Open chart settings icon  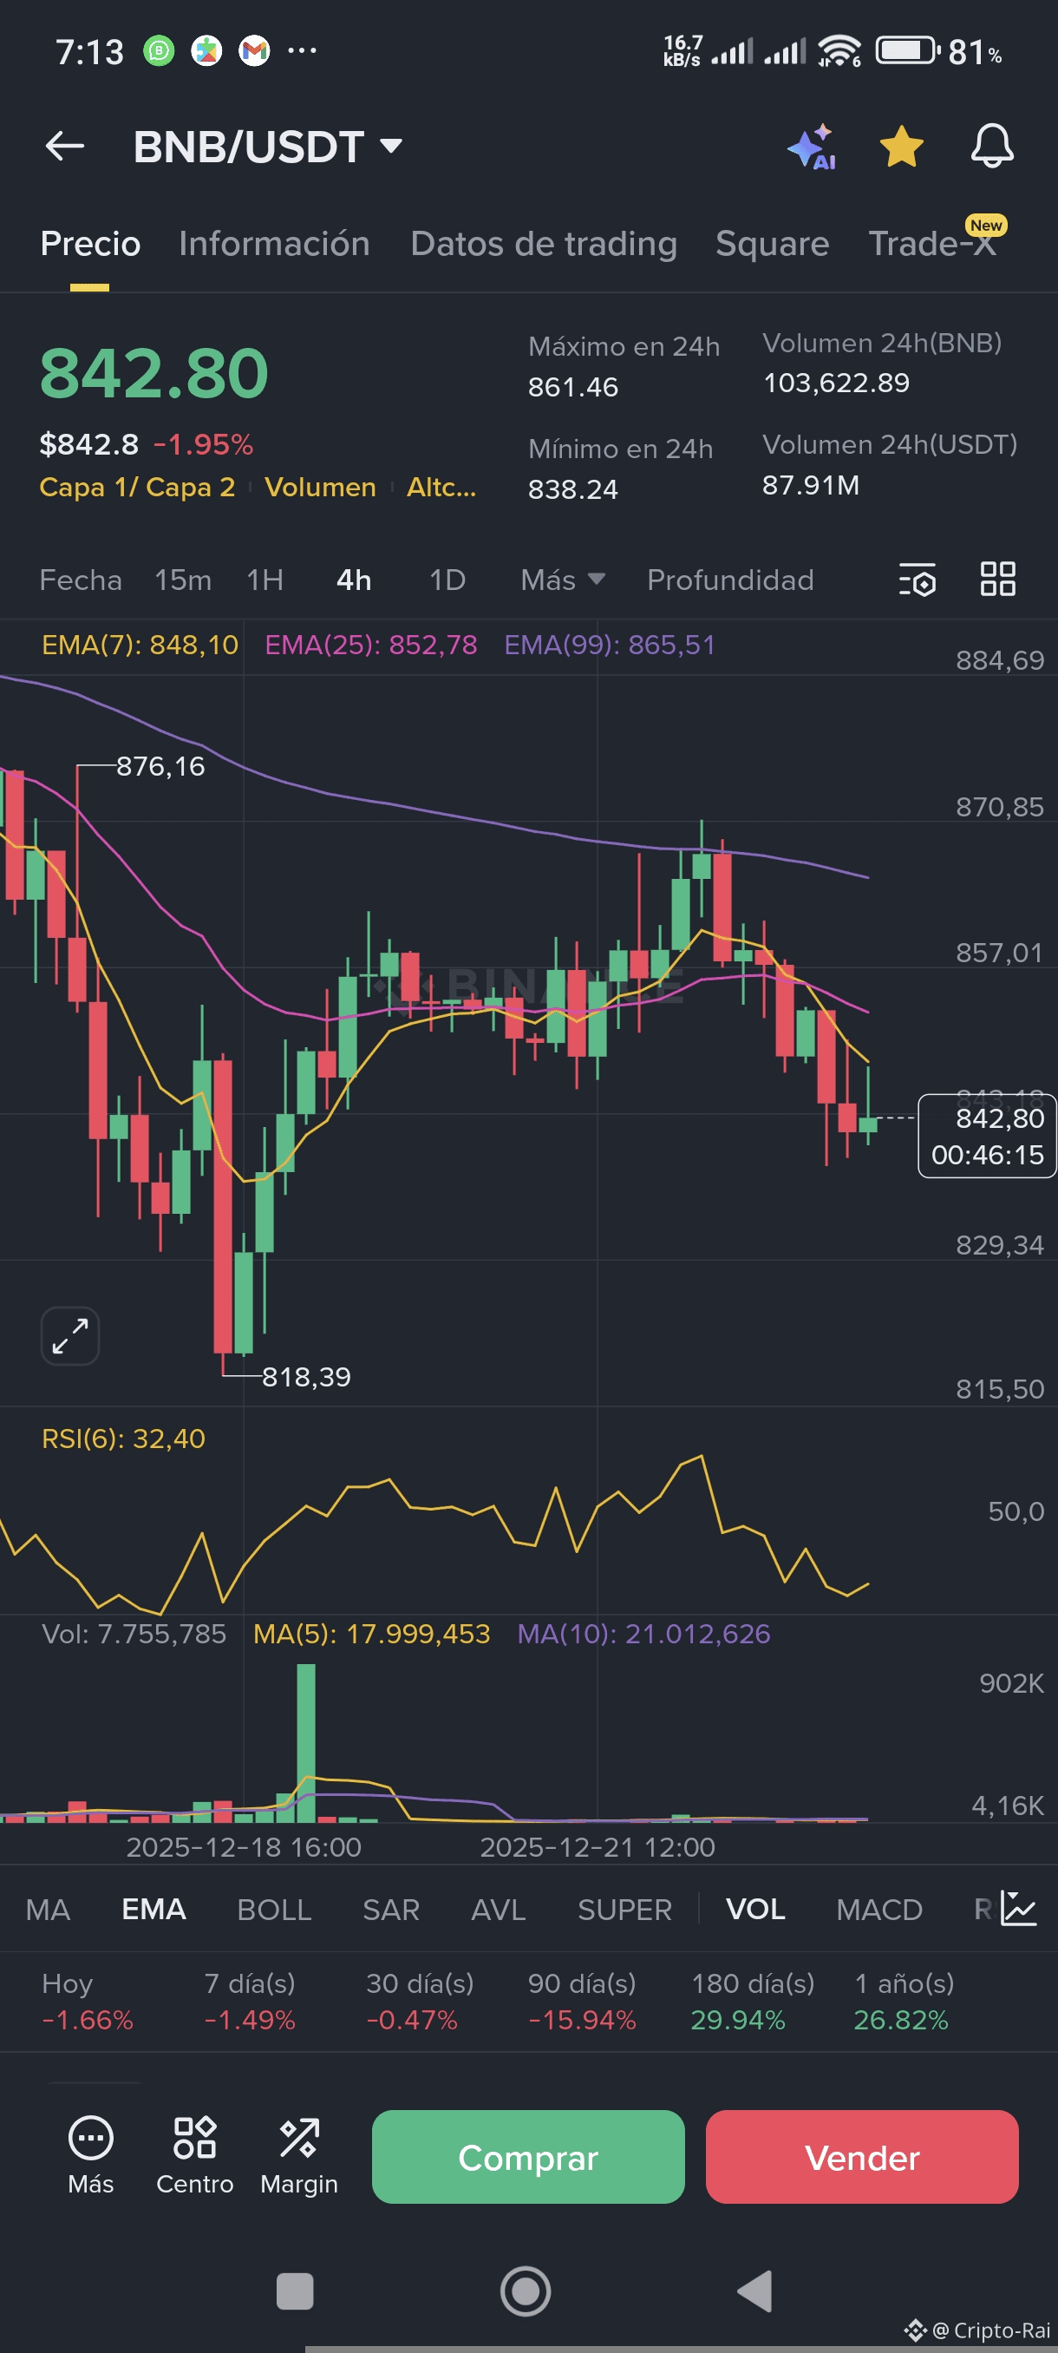tap(917, 579)
